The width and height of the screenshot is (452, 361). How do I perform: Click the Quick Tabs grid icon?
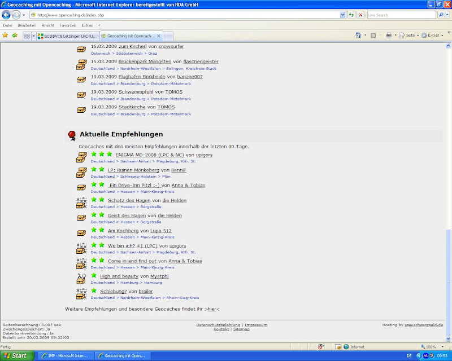coord(27,36)
